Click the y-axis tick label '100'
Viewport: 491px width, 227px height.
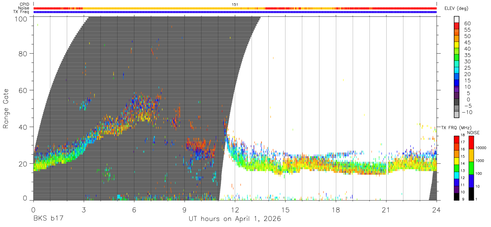coord(22,19)
